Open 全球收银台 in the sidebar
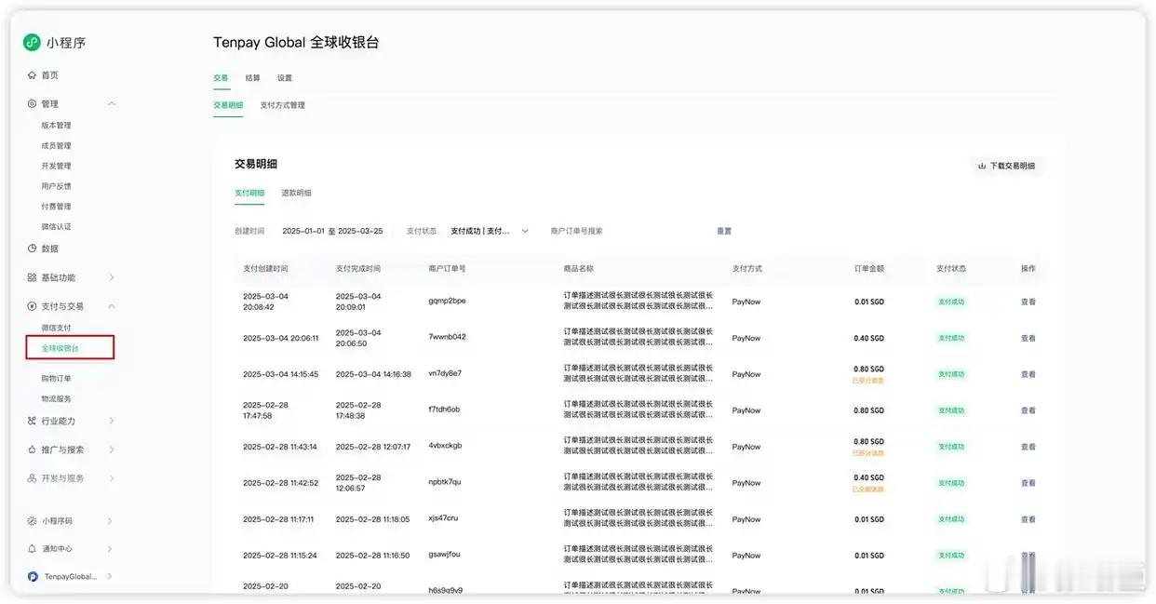This screenshot has height=604, width=1156. click(x=60, y=348)
